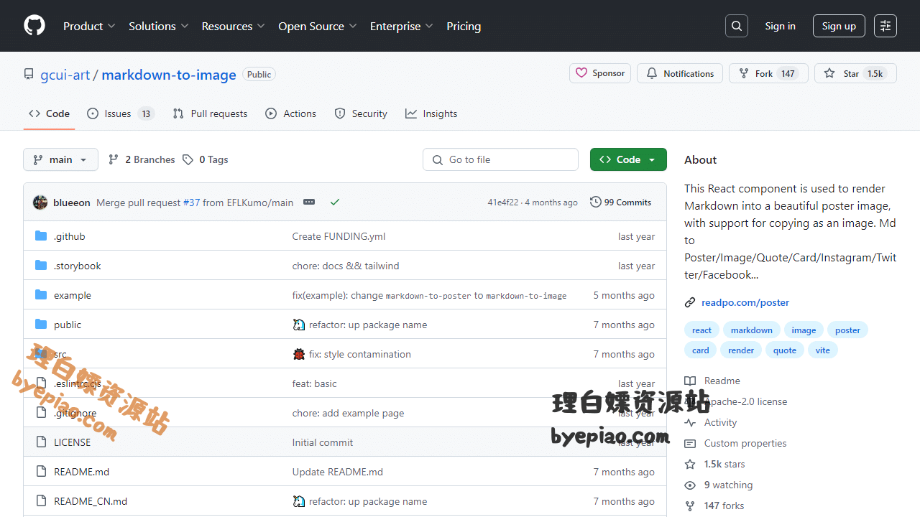Open the readpo.com/poster link
The width and height of the screenshot is (920, 517).
point(745,302)
